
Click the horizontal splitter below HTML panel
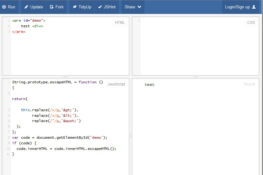tap(65, 77)
